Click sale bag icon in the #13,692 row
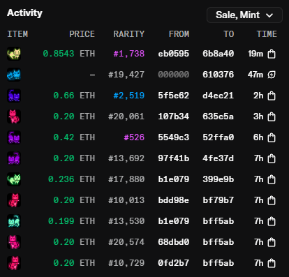The image size is (289, 277). click(x=272, y=158)
